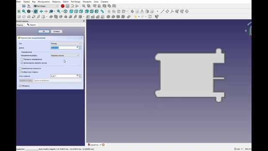This screenshot has height=151, width=268.
Task: Click the Rear view cube icon
Action: (x=87, y=11)
